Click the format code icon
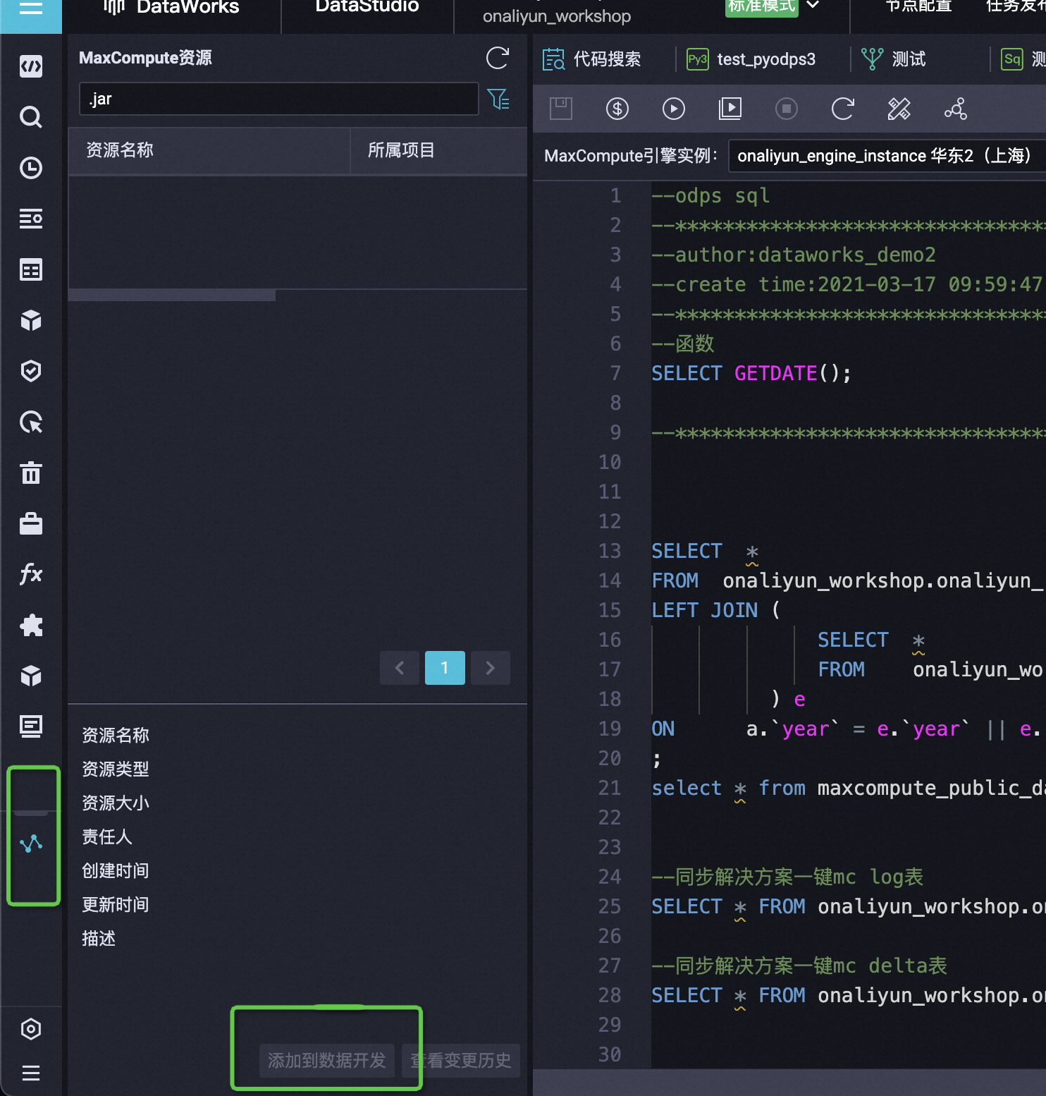 tap(899, 109)
